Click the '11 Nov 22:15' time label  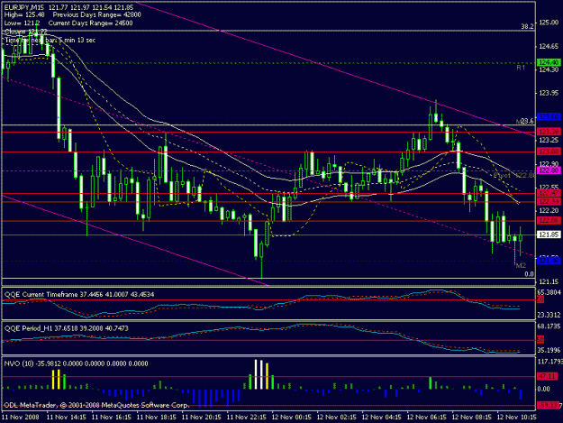(x=246, y=418)
